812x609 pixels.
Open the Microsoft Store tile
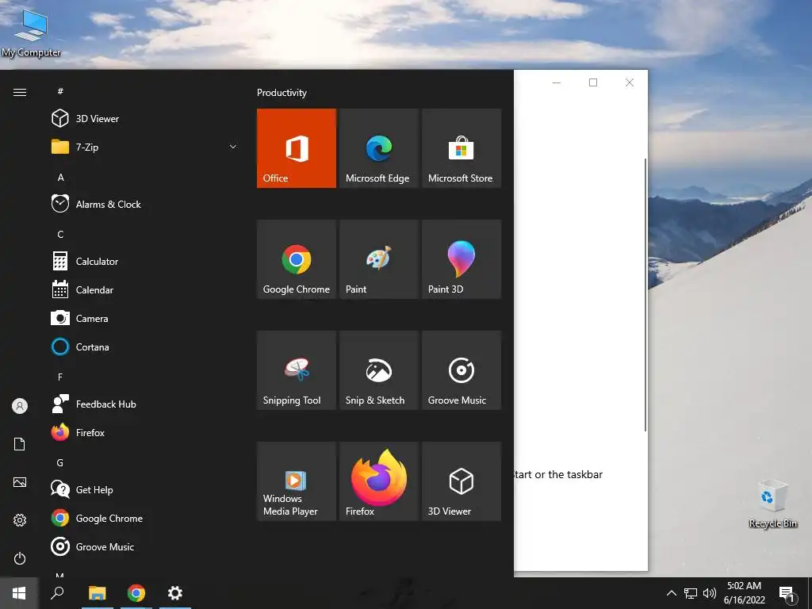click(x=462, y=148)
